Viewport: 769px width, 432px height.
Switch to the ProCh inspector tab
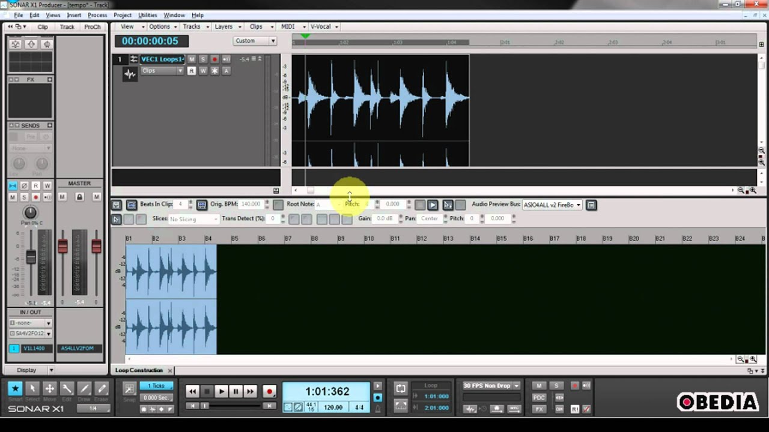92,26
